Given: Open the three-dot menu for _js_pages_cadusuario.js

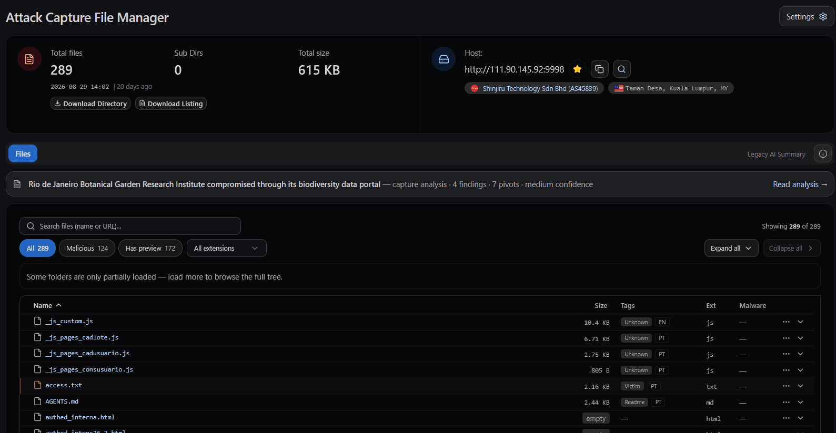Looking at the screenshot, I should point(786,354).
